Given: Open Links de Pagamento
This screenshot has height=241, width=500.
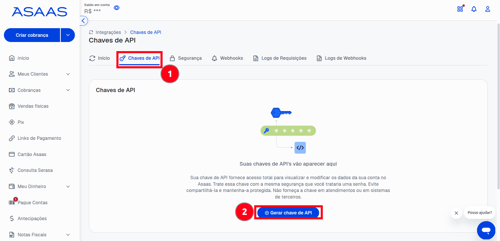Looking at the screenshot, I should click(x=39, y=138).
